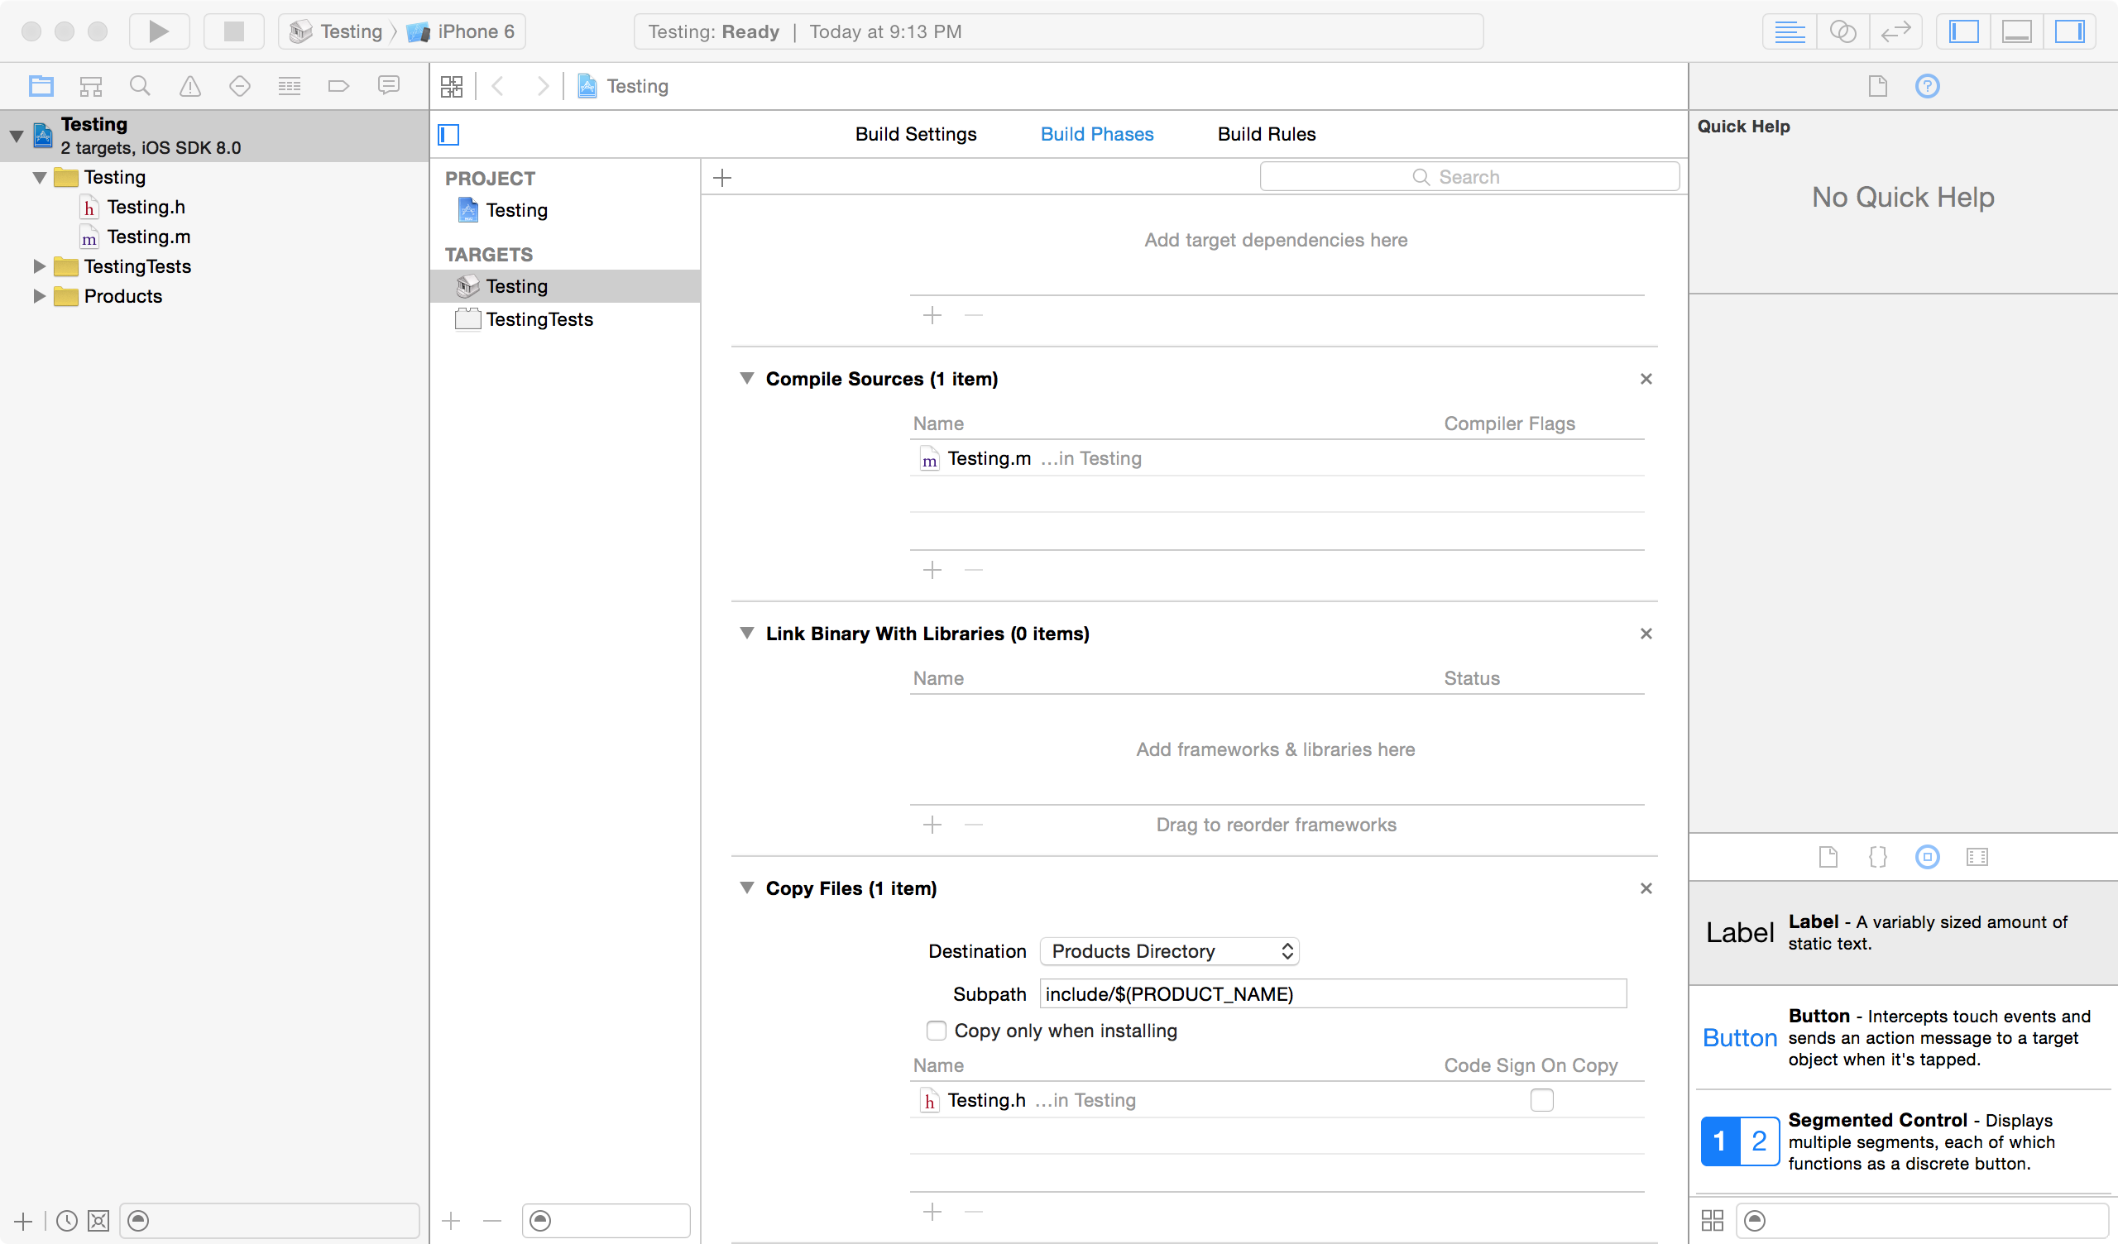The width and height of the screenshot is (2118, 1244).
Task: Select the TestingTests target
Action: [x=539, y=319]
